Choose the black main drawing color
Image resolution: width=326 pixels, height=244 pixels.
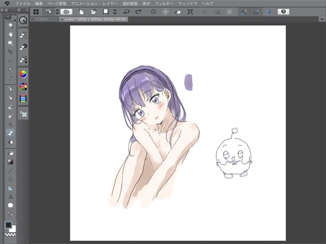[8, 225]
